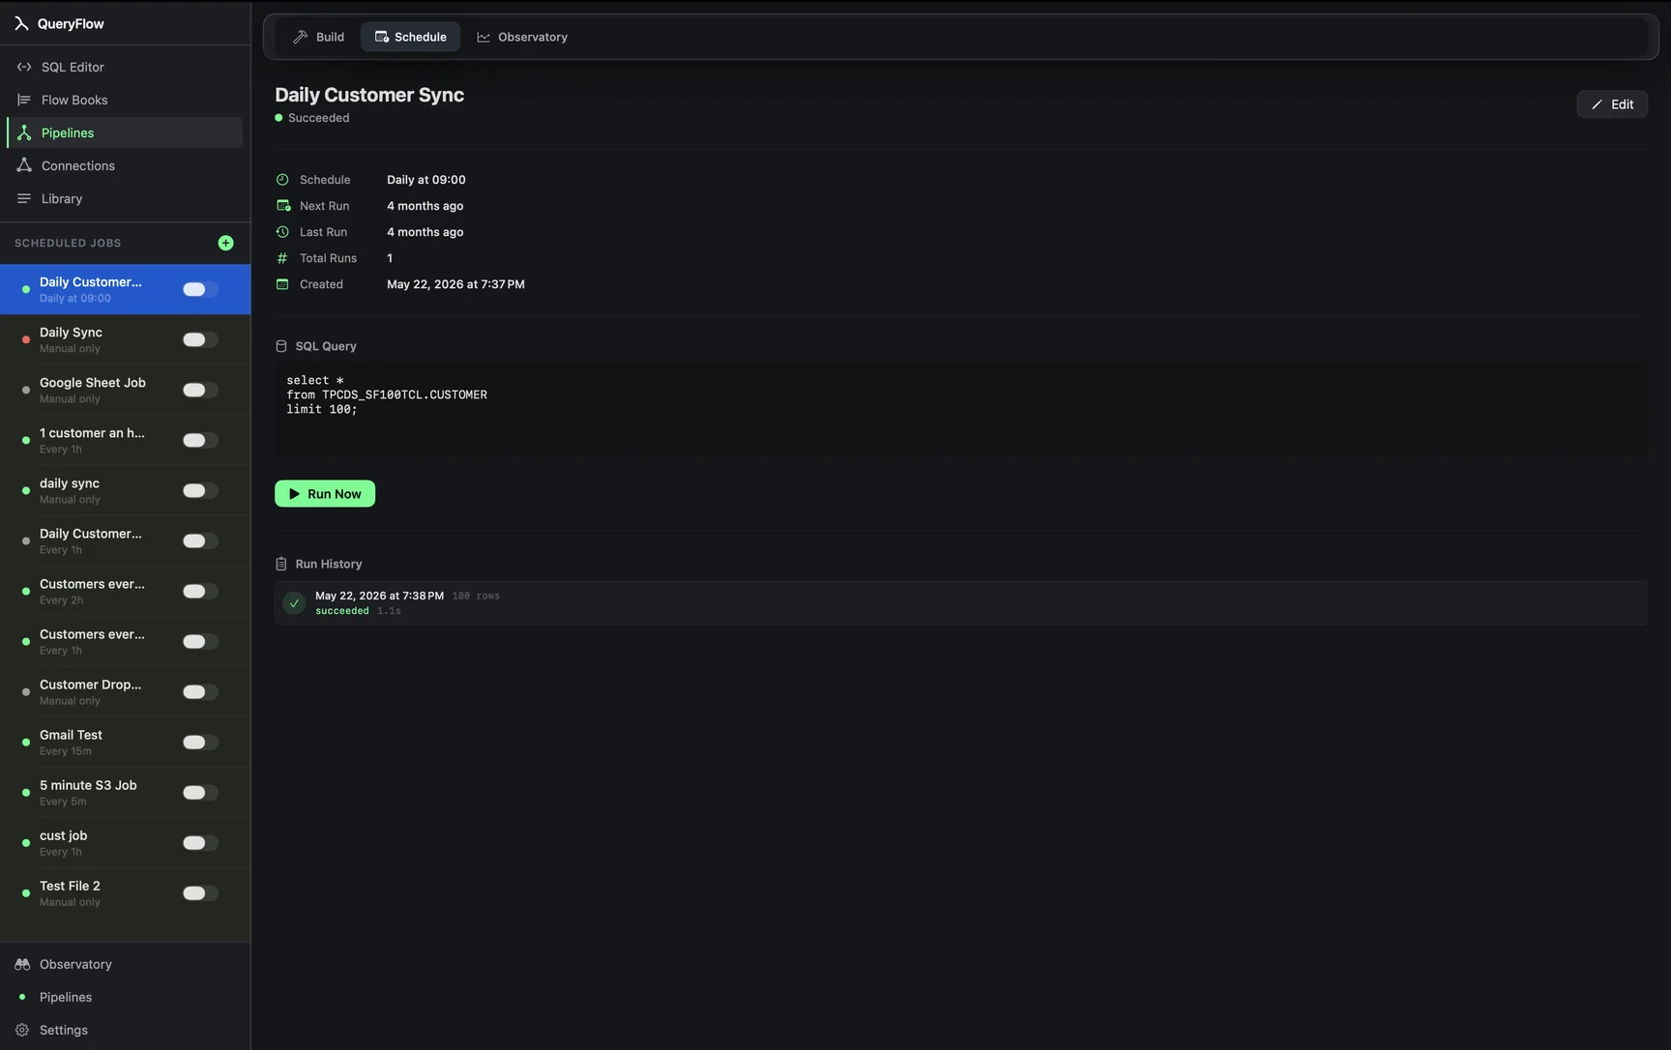The image size is (1671, 1050).
Task: Click inside the SQL query code box
Action: 961,410
